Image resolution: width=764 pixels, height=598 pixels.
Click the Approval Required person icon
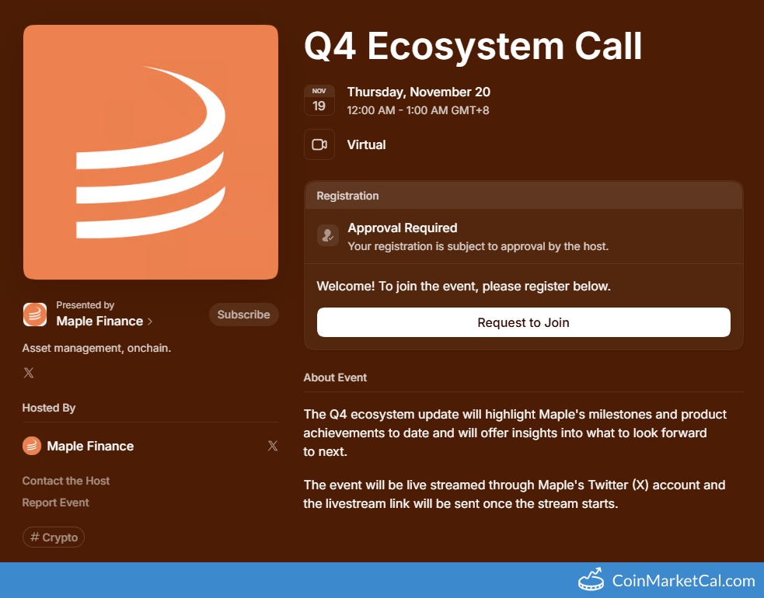[327, 235]
